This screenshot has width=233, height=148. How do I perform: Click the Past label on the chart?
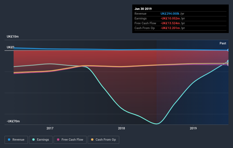(x=223, y=43)
